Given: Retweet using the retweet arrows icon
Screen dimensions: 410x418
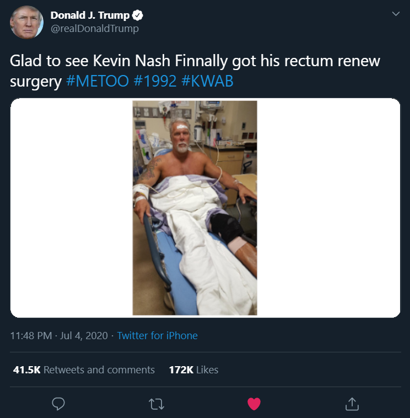Looking at the screenshot, I should [157, 404].
